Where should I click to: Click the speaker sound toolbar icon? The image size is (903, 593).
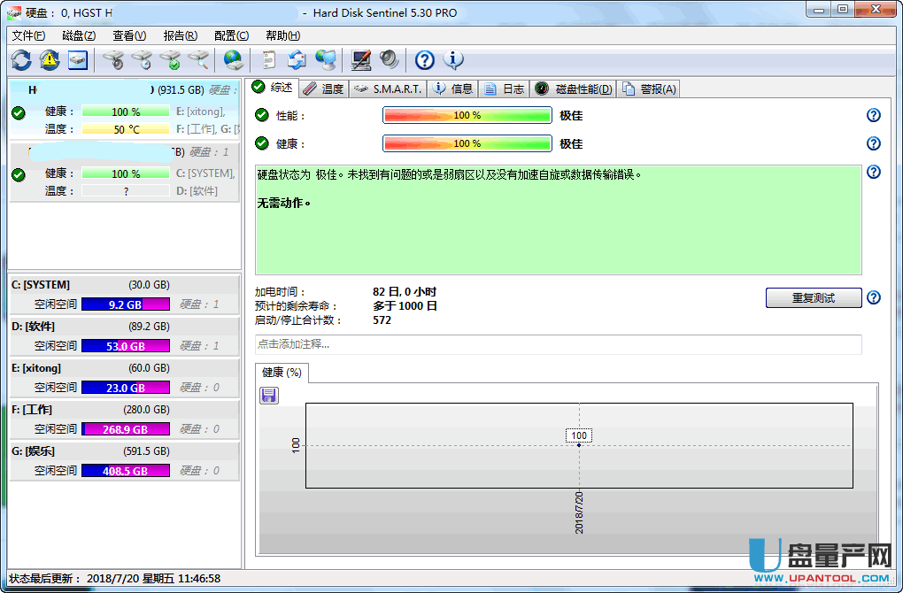389,60
